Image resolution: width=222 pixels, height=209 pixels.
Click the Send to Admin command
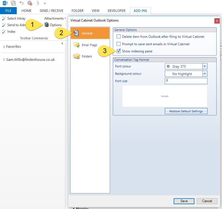tap(14, 25)
